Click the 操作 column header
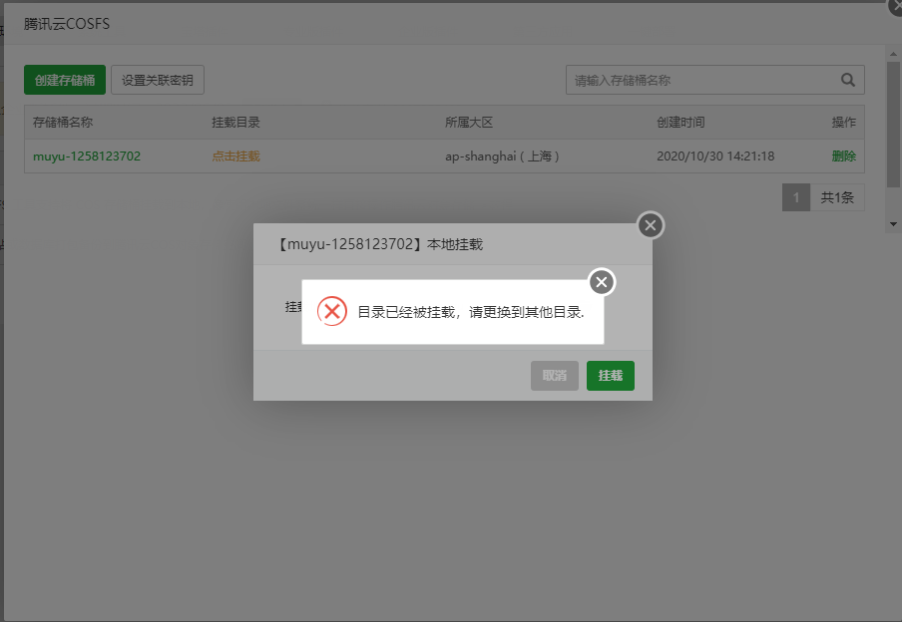 pyautogui.click(x=844, y=123)
